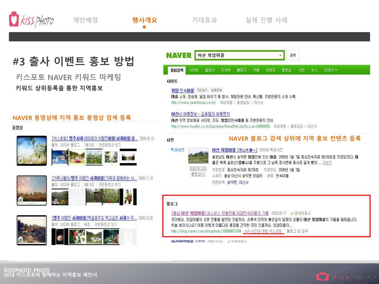Select the 2009.11.18 date text
379x284 pixels.
point(146,178)
